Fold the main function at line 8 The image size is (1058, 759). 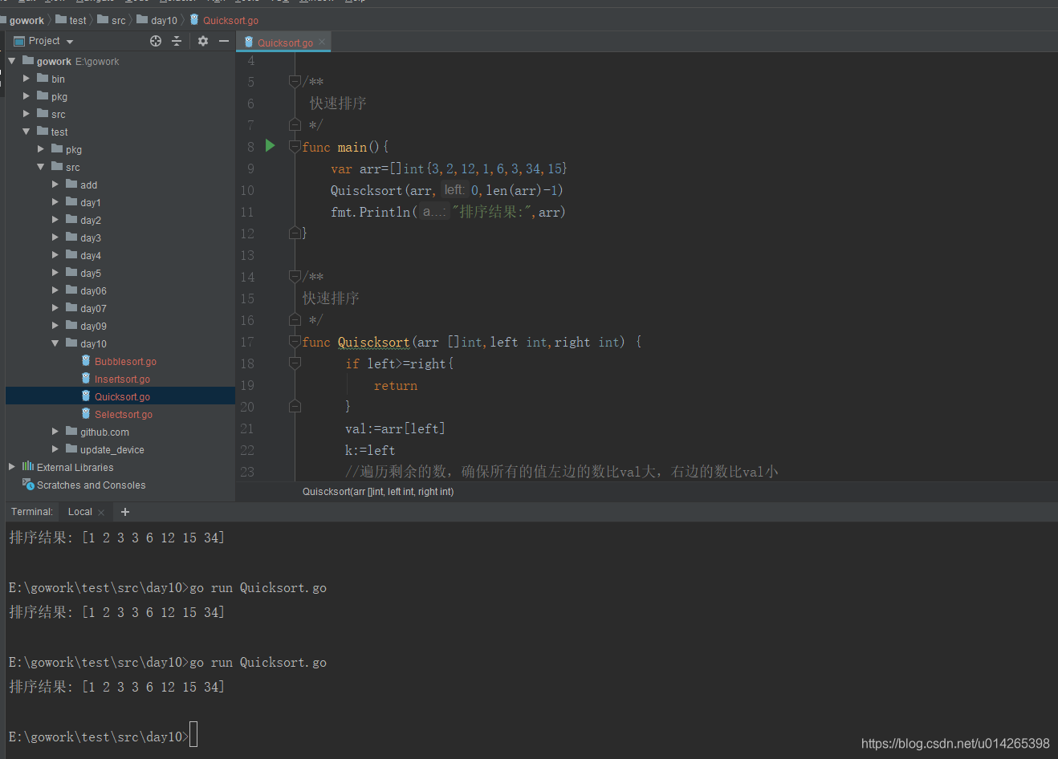[x=295, y=147]
